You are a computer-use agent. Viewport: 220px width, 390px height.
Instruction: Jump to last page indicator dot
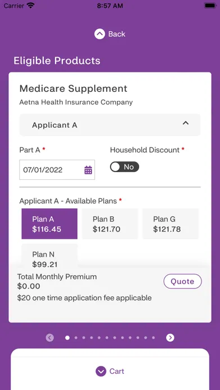point(153,338)
